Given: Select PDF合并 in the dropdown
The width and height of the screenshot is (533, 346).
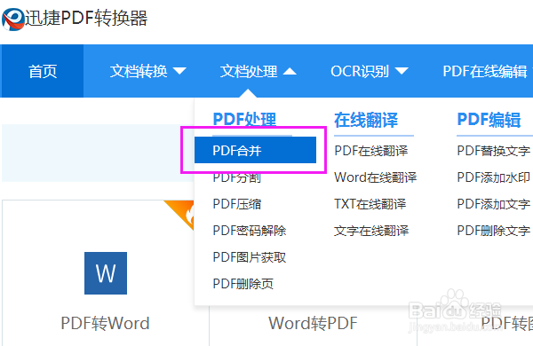Looking at the screenshot, I should coord(255,150).
